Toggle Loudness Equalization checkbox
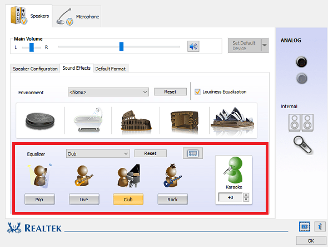 197,91
